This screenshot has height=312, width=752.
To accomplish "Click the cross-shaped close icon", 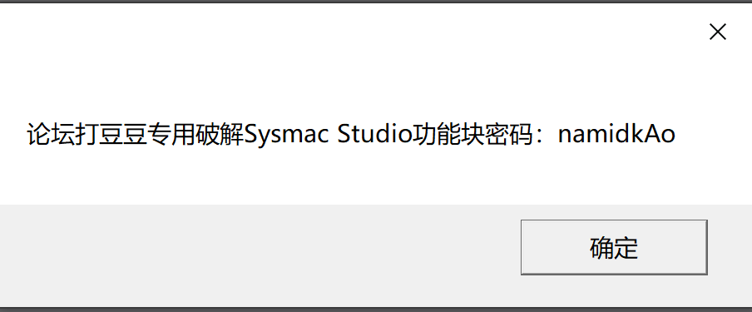I will tap(717, 32).
